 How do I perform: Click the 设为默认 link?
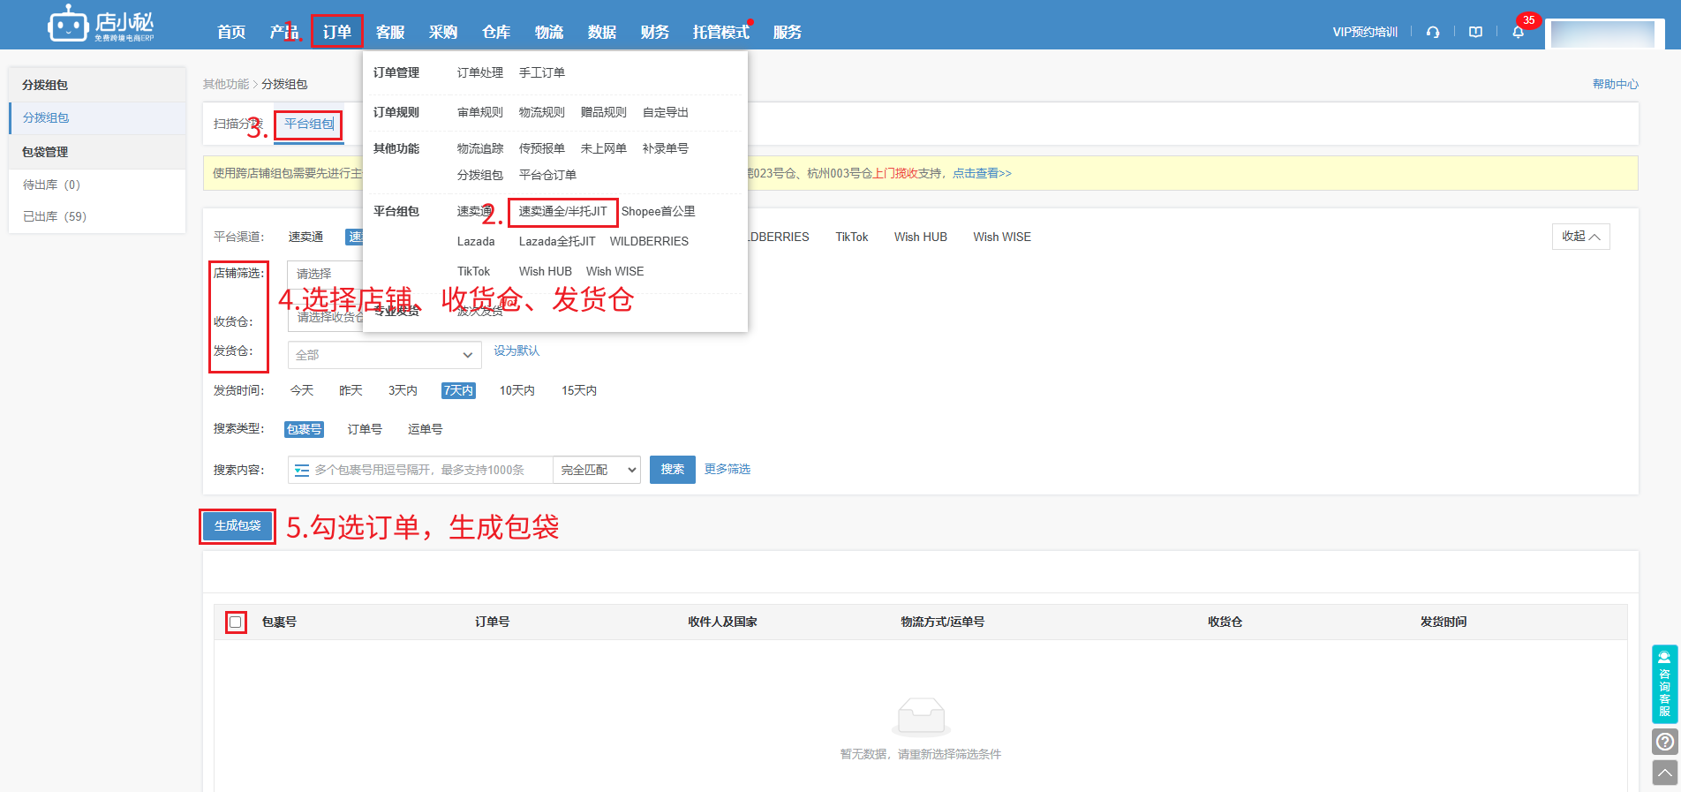[x=516, y=351]
